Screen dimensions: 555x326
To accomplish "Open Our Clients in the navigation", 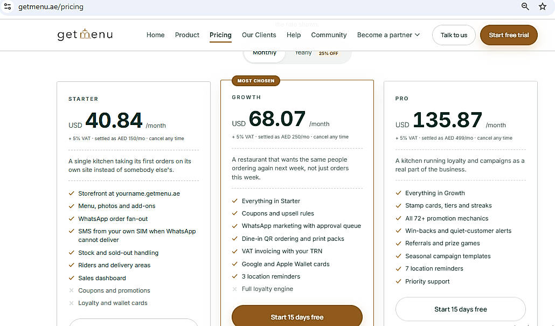I will click(259, 34).
